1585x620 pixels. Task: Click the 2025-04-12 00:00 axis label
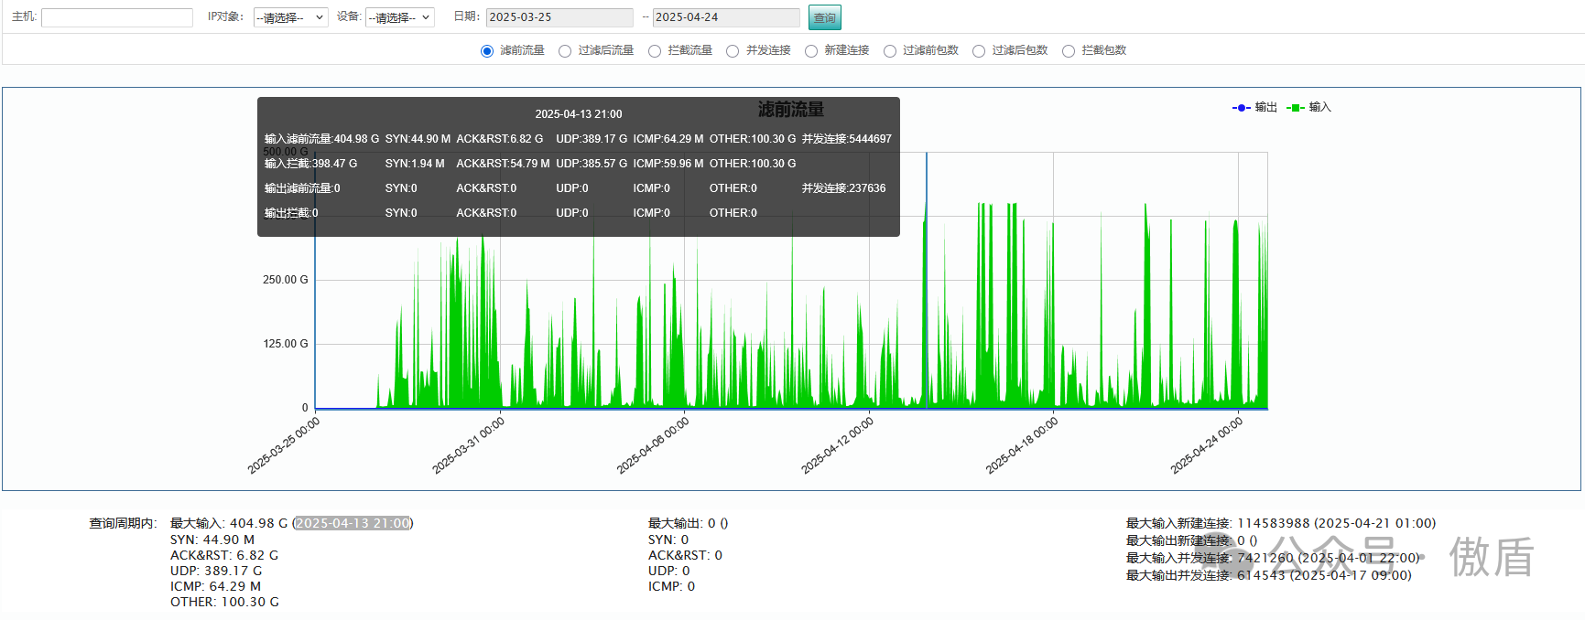[838, 445]
